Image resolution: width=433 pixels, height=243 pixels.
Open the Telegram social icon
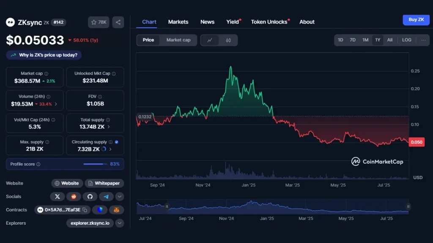tap(106, 197)
